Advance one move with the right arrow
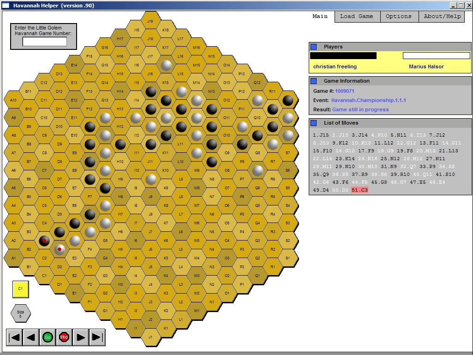This screenshot has width=473, height=355. (x=81, y=337)
